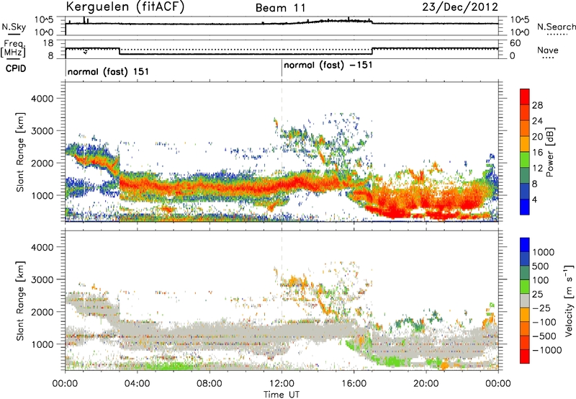Click the 'Nave' legend label
Screen dimensions: 576x399
[x=548, y=50]
